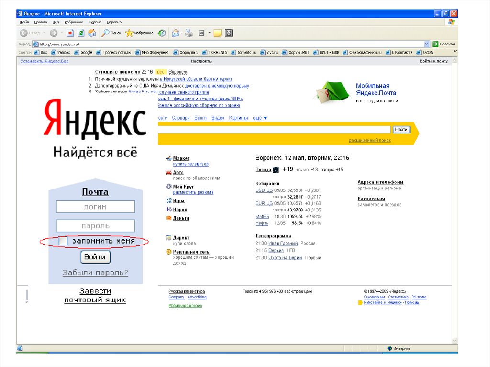Image resolution: width=490 pixels, height=367 pixels.
Task: Click the scrollbar down arrow
Action: [455, 341]
